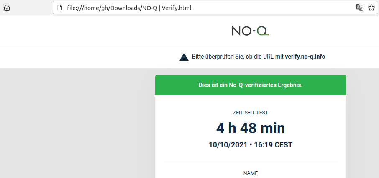379x178 pixels.
Task: Click the NAME field label
Action: (251, 173)
